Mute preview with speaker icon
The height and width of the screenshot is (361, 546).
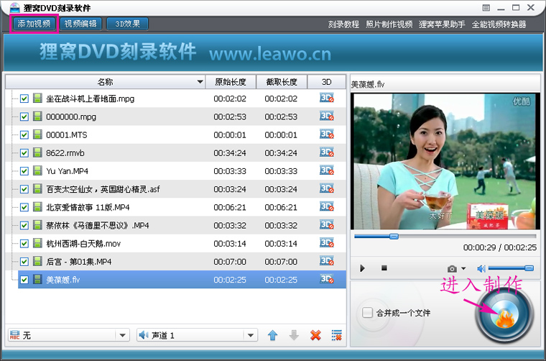point(481,269)
